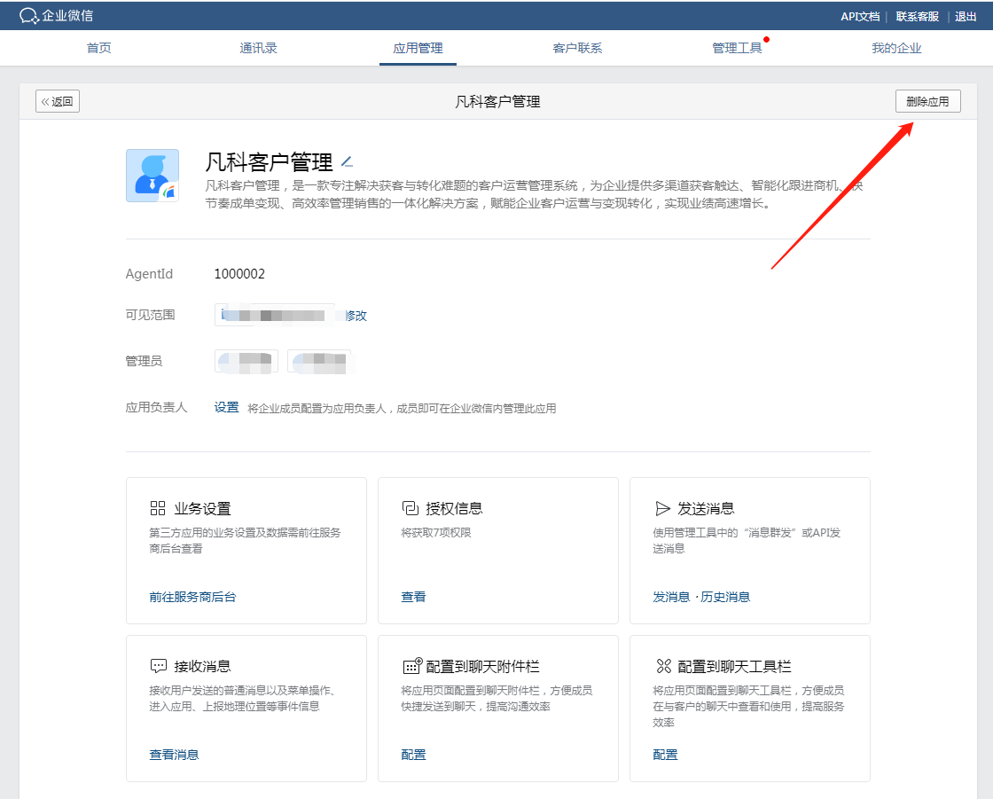
Task: Click the 凡科客户管理 header bar title
Action: pos(497,101)
